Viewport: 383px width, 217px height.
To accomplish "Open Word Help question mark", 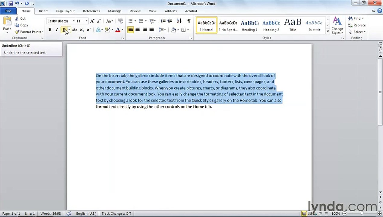I will pos(379,11).
